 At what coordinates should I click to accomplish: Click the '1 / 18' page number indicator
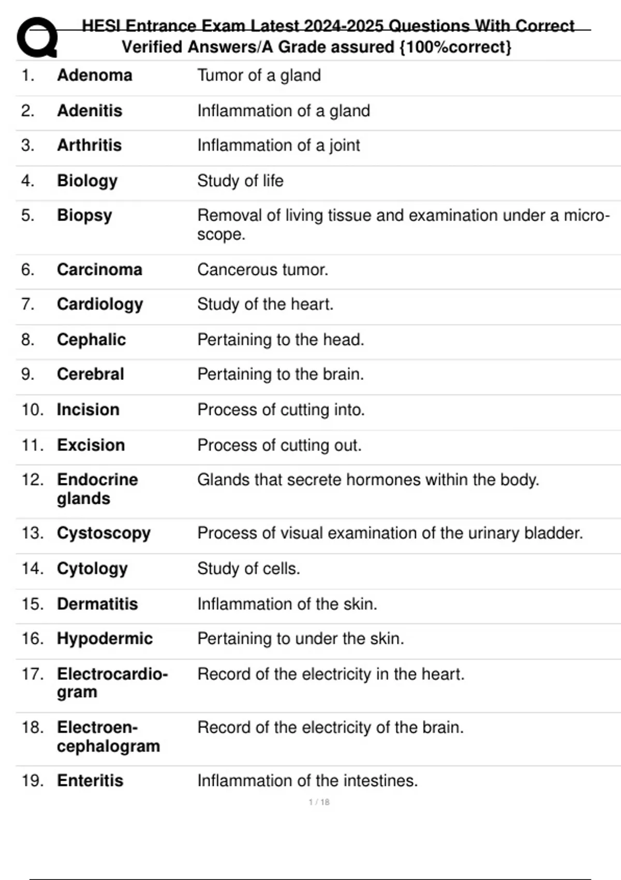(x=319, y=802)
